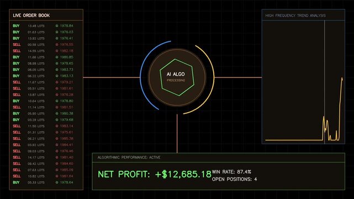The image size is (354, 199).
Task: Click the @ marker on the 05.33 LOTS row
Action: [57, 182]
